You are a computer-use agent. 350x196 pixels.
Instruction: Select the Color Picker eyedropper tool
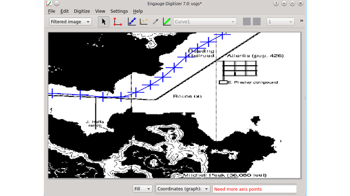tap(155, 22)
